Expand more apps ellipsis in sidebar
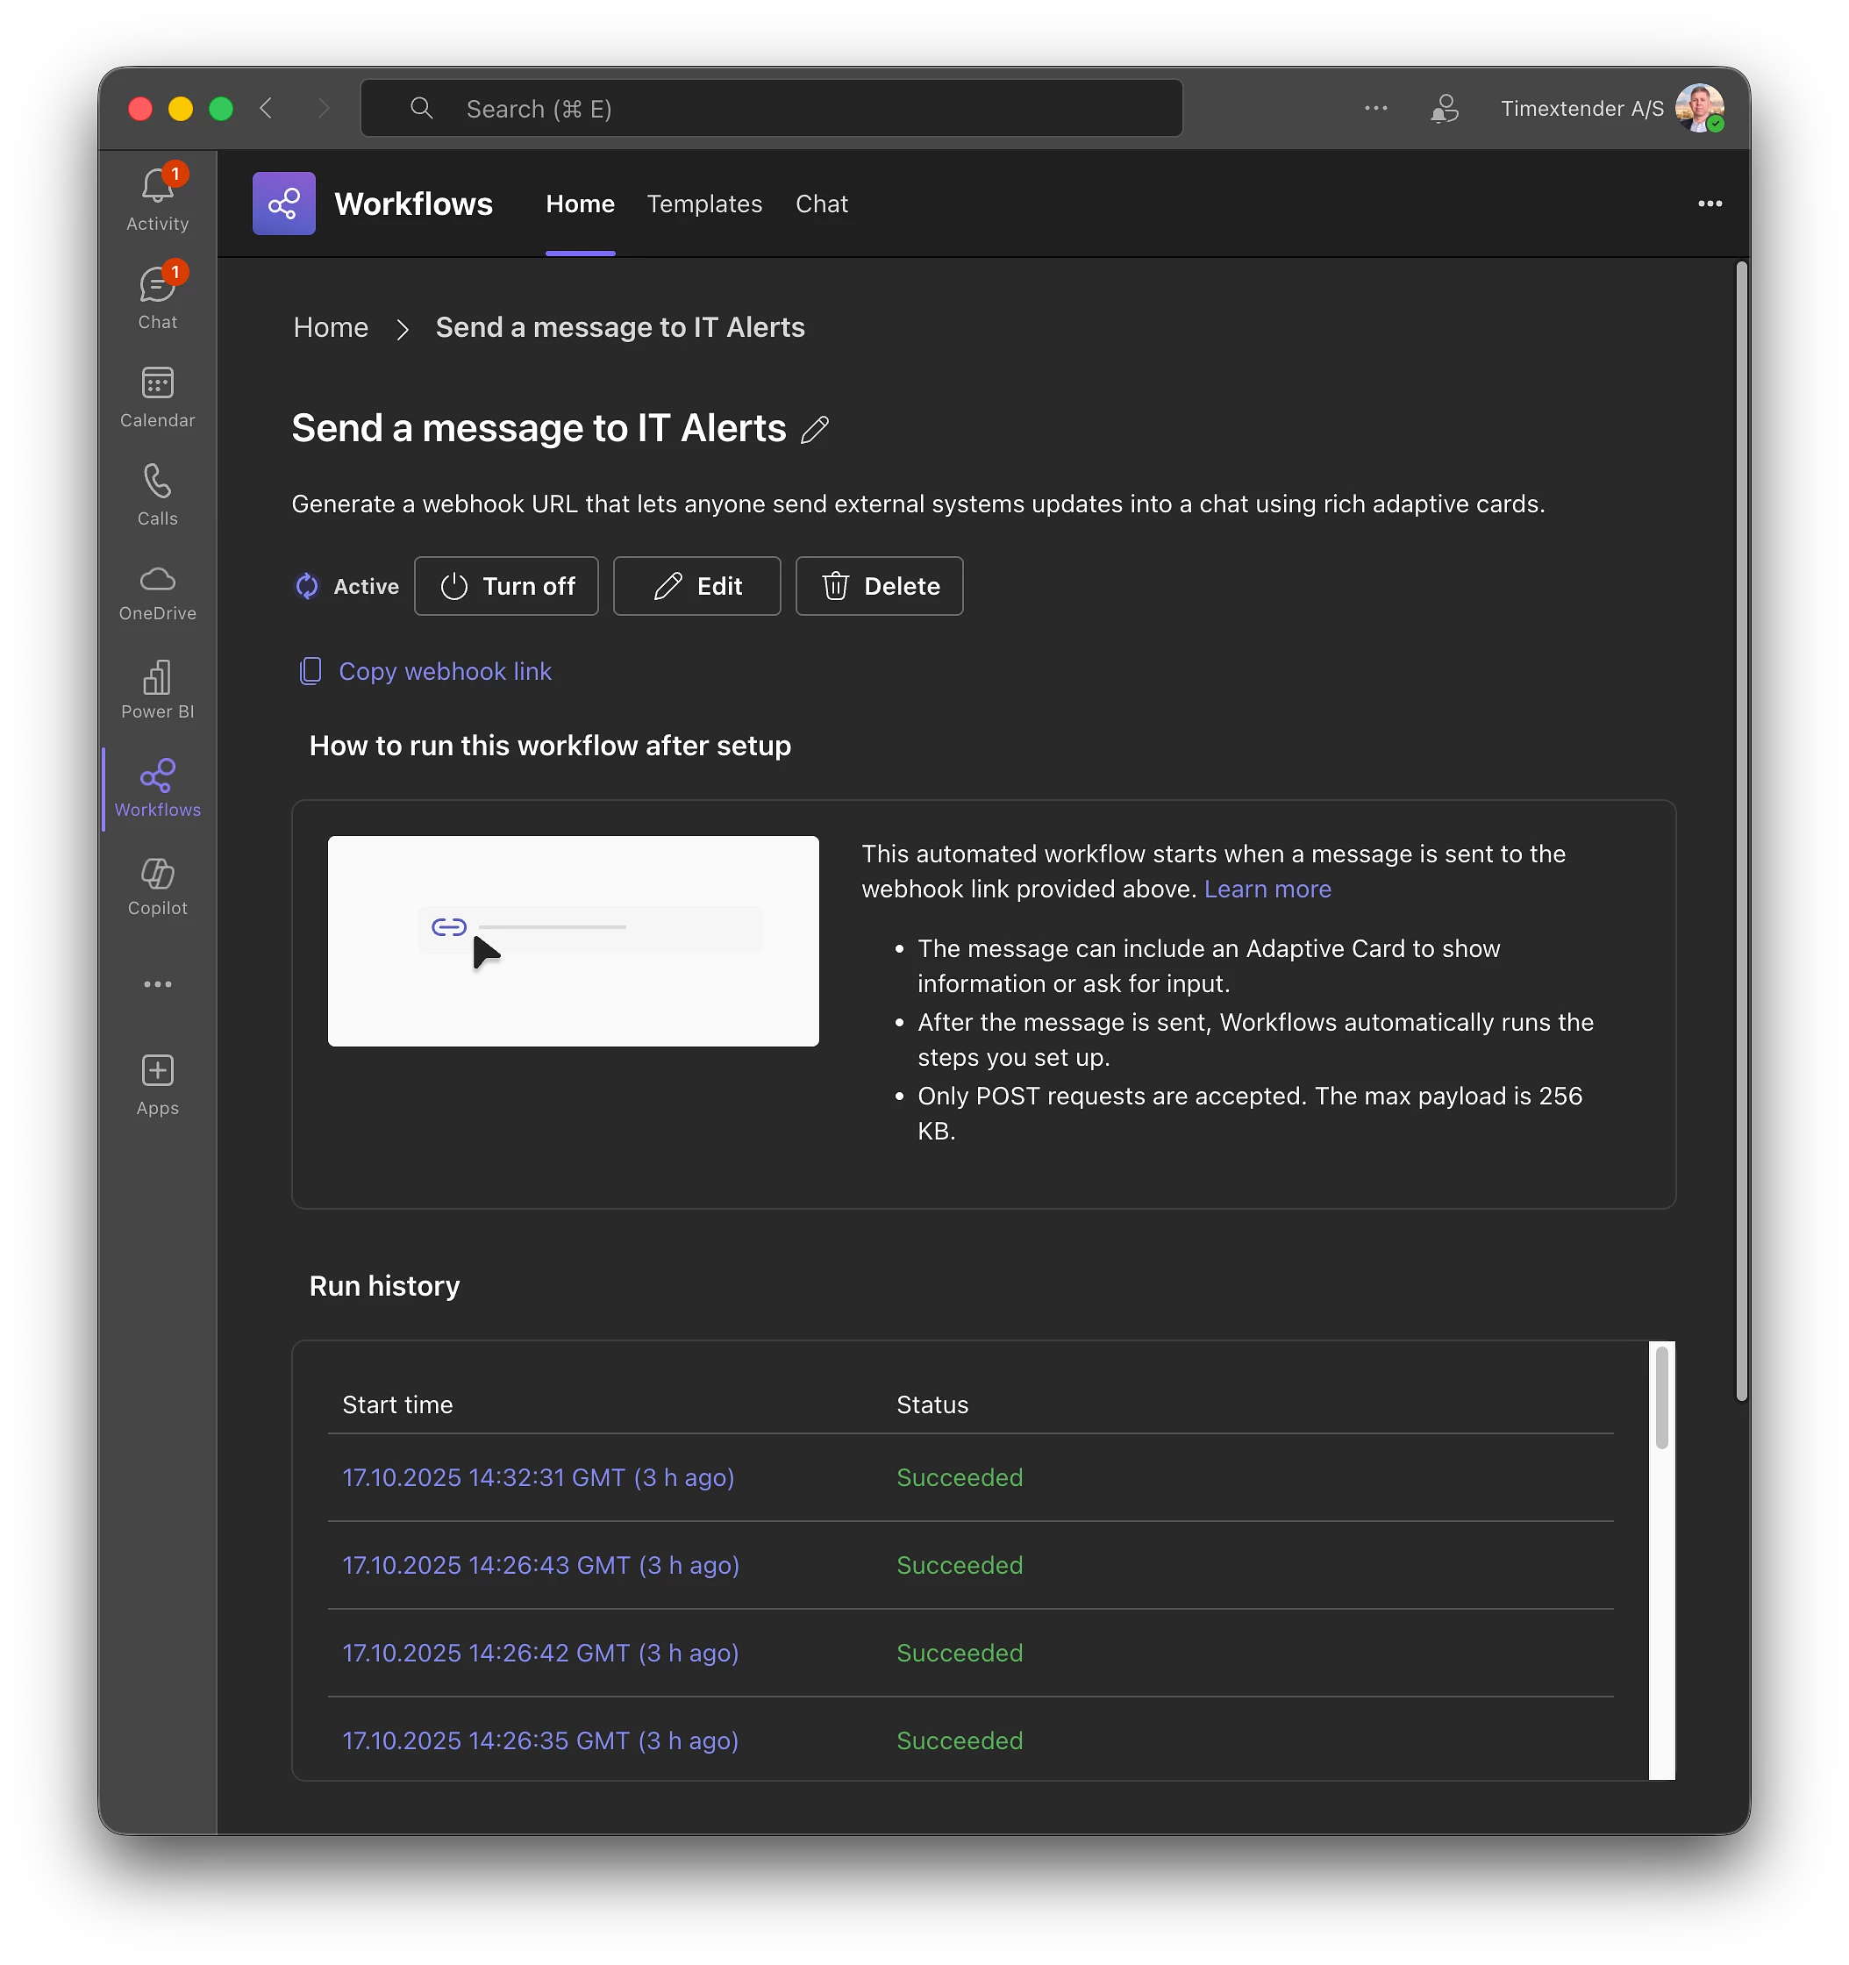Image resolution: width=1849 pixels, height=1965 pixels. pos(157,983)
